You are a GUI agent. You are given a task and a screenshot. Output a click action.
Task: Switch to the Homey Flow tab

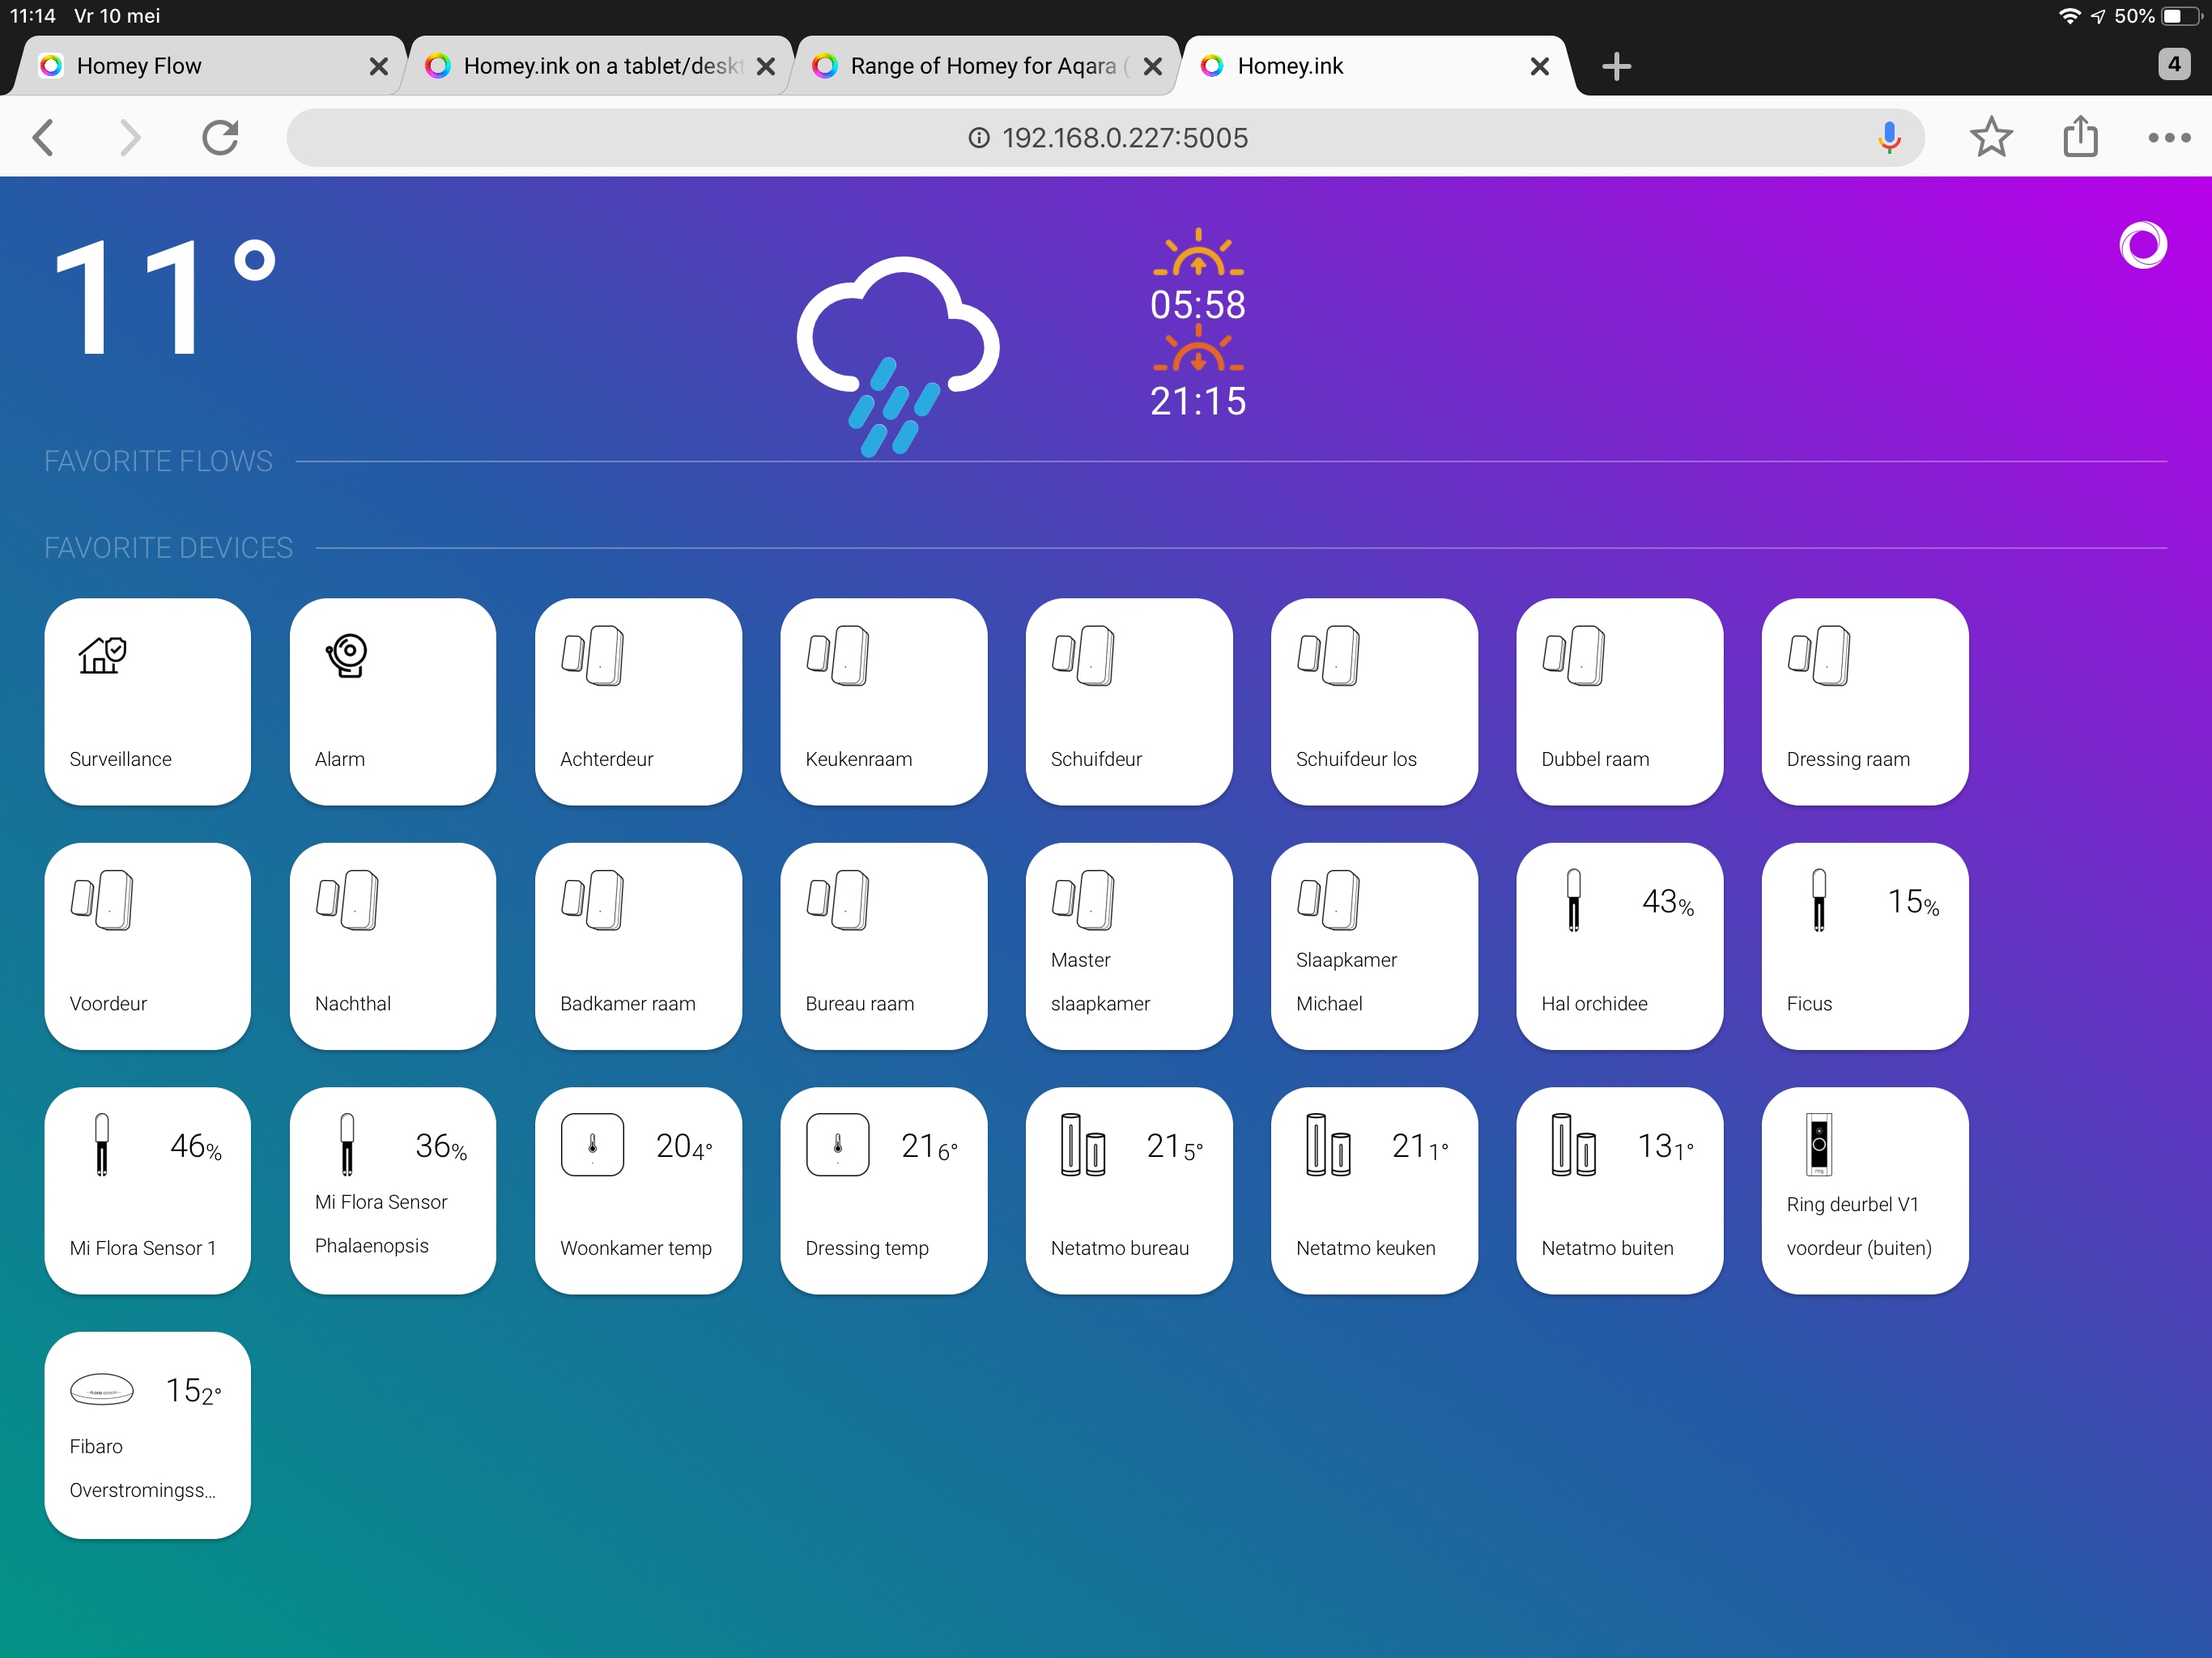click(x=200, y=66)
